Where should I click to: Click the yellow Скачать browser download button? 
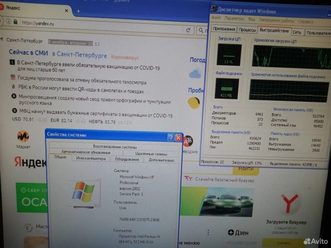(x=284, y=243)
